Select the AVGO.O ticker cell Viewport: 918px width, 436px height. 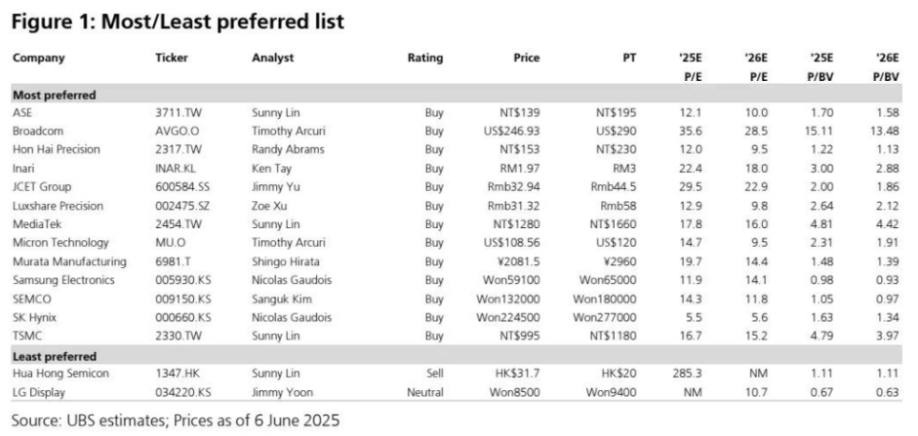(176, 130)
